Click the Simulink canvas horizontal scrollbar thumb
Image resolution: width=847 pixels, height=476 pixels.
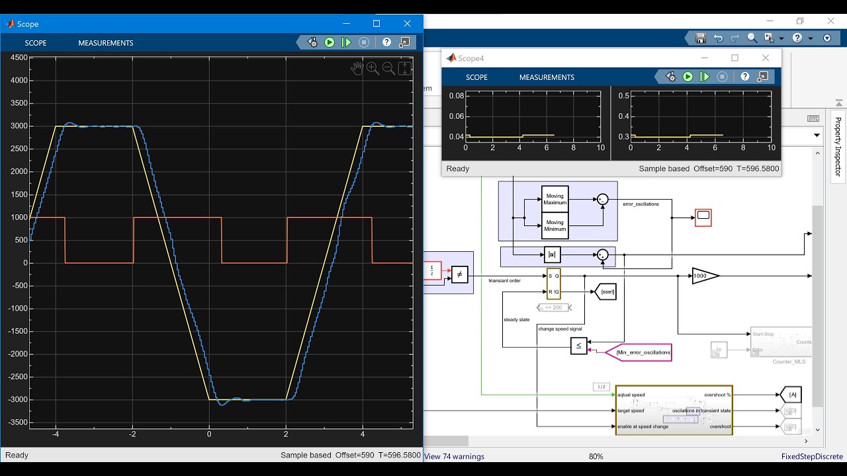tap(445, 441)
